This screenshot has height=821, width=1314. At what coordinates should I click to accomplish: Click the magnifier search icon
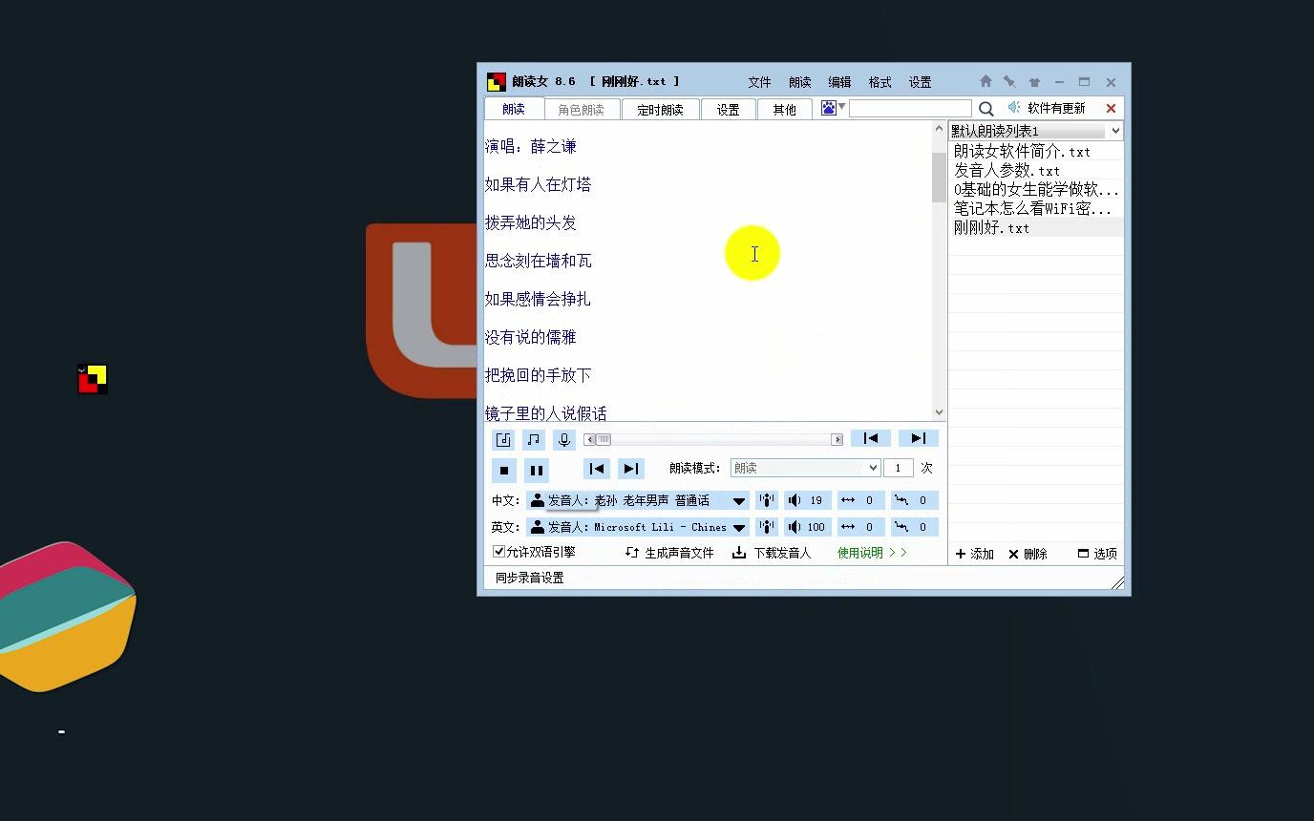[x=985, y=108]
